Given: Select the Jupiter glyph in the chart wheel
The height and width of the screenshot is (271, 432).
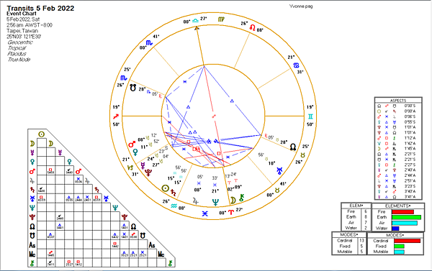Looking at the screenshot, I should pyautogui.click(x=195, y=201).
